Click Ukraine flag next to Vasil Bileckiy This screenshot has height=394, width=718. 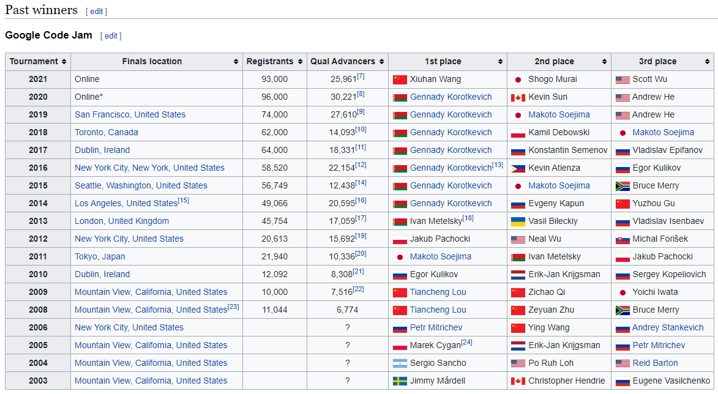[x=518, y=221]
